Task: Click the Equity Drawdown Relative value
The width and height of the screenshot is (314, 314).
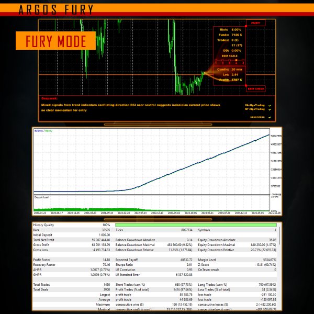Action: (x=264, y=250)
